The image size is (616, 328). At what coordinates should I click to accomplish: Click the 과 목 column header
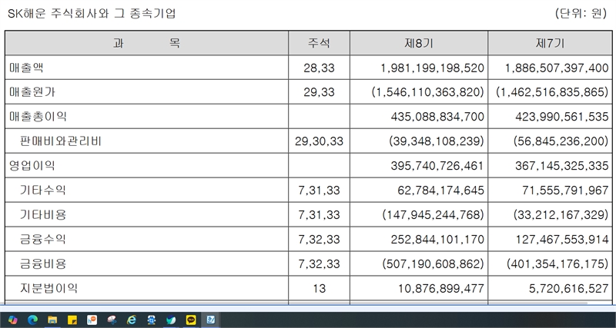coord(146,43)
